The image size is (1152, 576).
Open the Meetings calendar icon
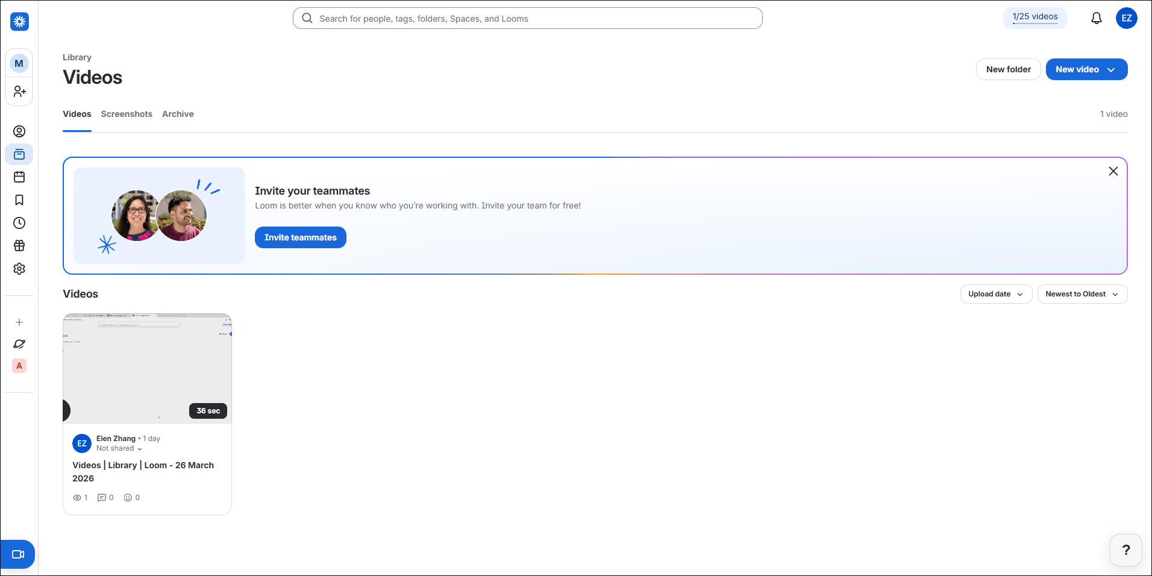(x=19, y=177)
